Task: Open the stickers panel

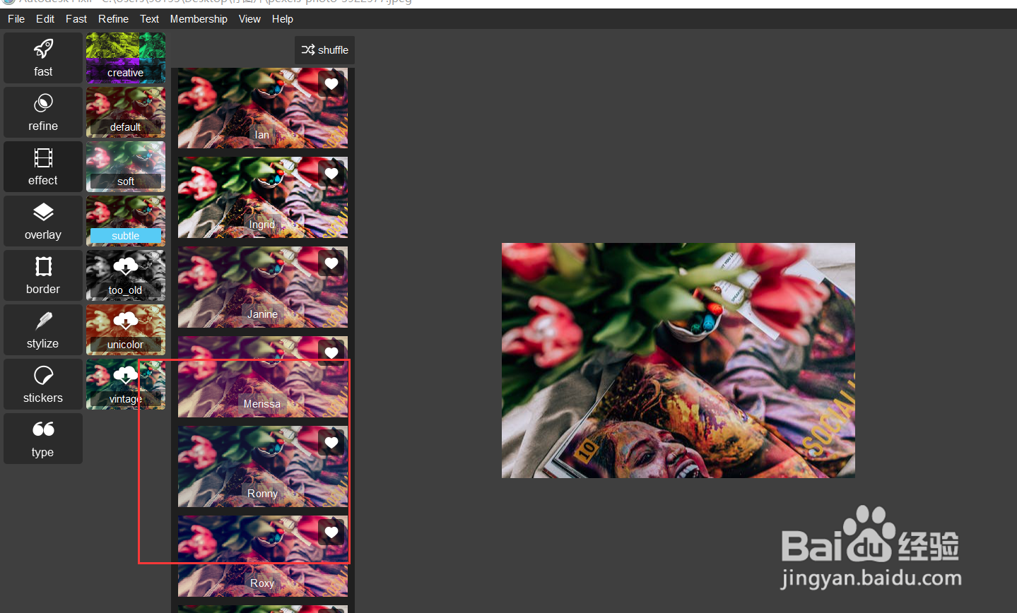Action: 43,384
